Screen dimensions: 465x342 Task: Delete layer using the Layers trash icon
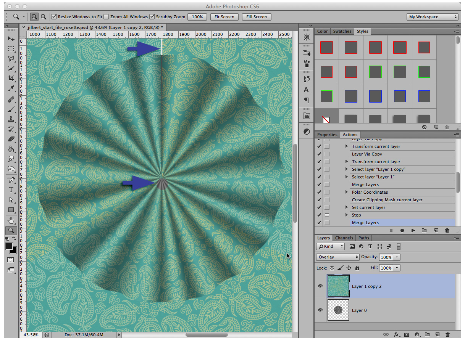coord(447,334)
